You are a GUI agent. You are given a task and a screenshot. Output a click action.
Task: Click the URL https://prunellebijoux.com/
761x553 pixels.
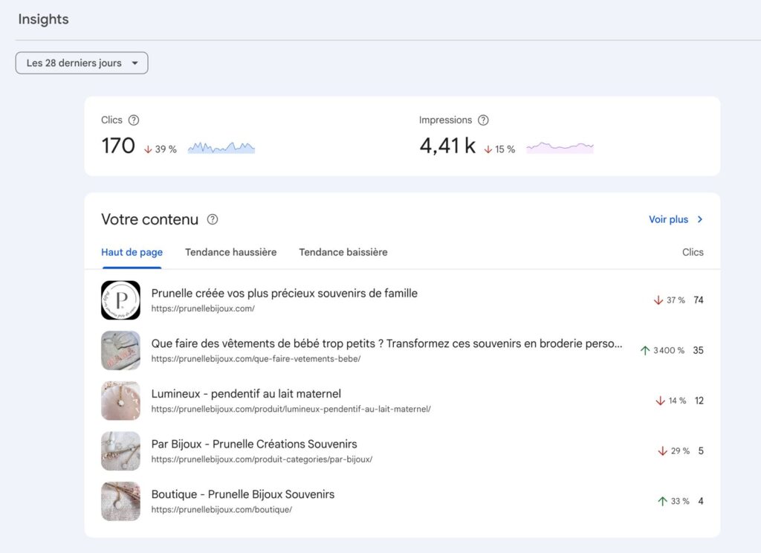coord(203,308)
